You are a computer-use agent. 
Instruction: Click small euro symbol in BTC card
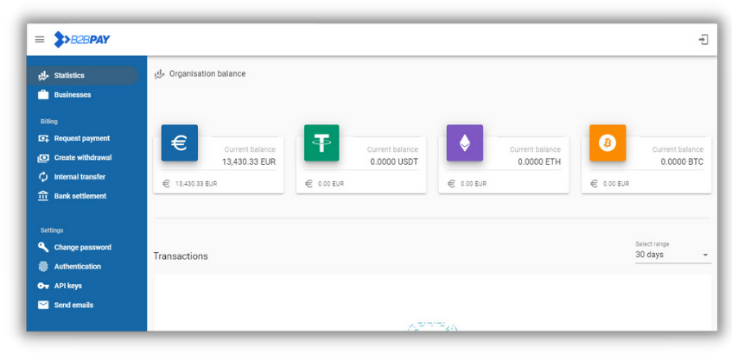point(594,184)
